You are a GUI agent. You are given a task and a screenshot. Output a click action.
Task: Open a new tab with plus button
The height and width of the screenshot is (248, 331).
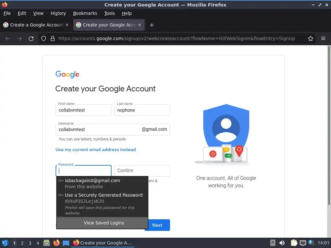click(x=152, y=25)
